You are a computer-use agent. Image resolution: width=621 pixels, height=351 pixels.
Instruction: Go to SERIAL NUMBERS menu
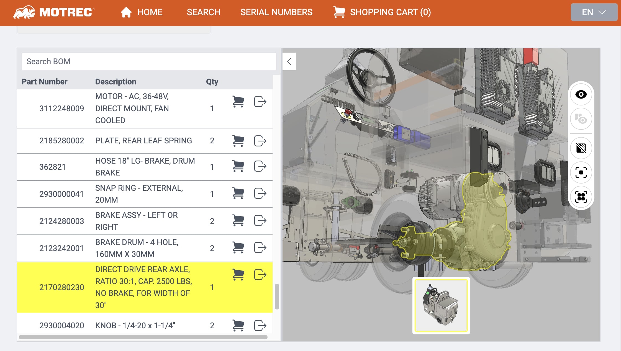tap(276, 12)
